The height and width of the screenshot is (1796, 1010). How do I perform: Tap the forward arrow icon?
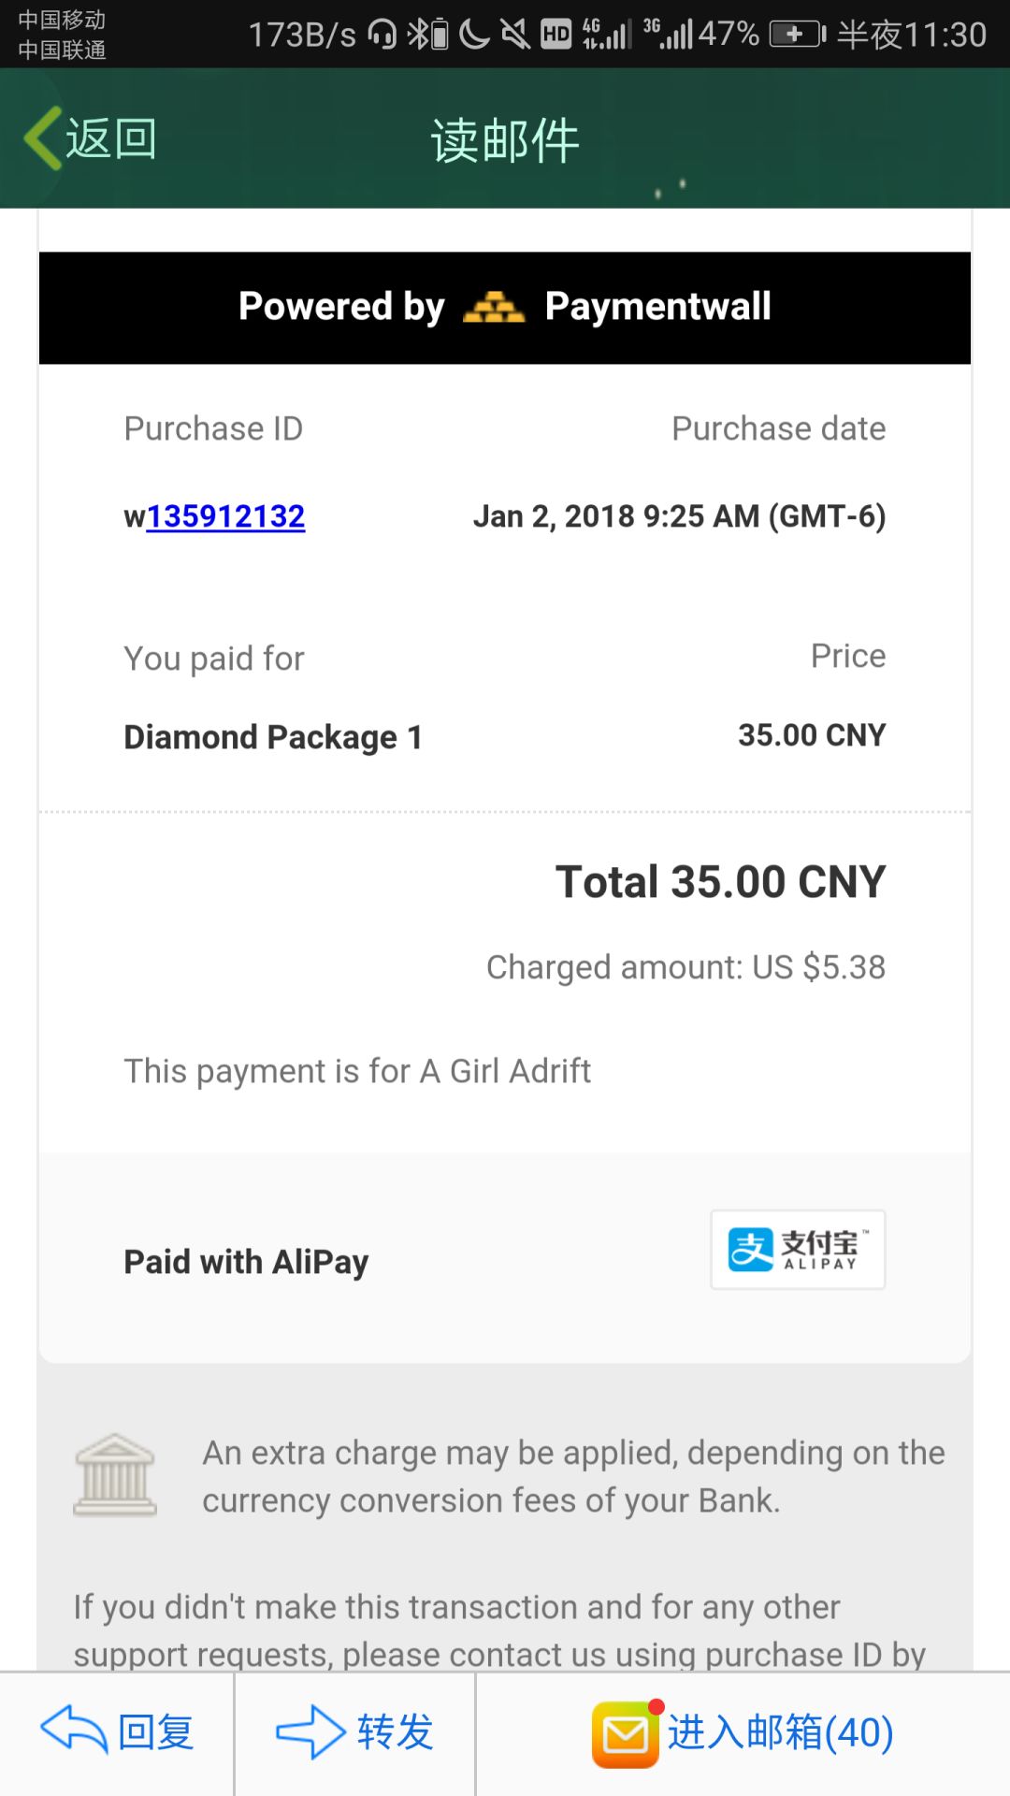(x=310, y=1731)
